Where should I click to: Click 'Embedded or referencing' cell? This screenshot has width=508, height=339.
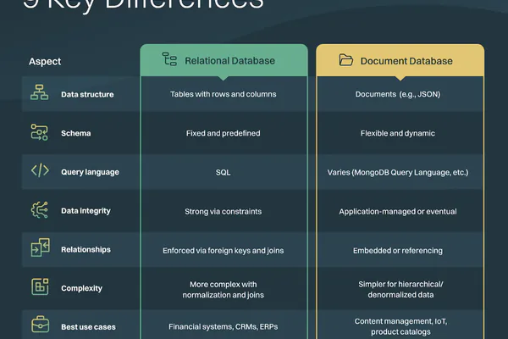(398, 251)
